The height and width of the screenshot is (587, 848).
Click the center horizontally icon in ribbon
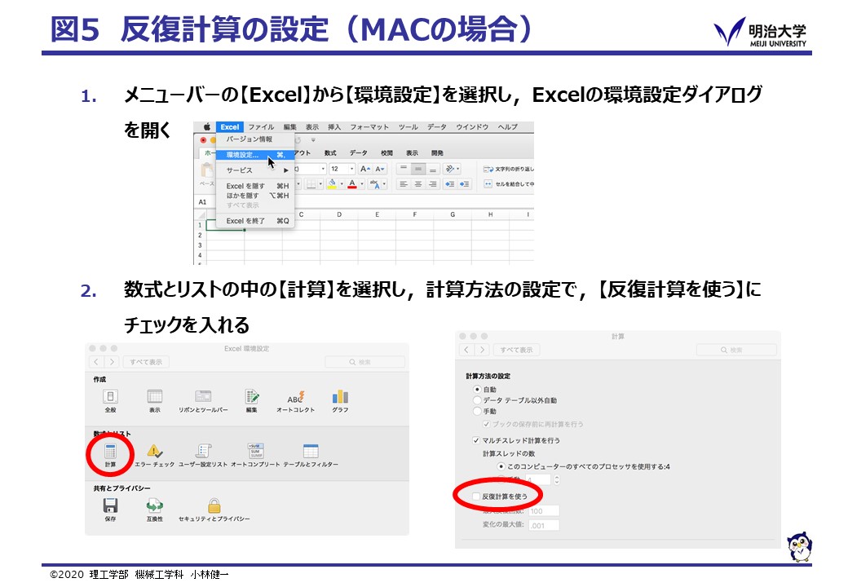click(x=417, y=184)
